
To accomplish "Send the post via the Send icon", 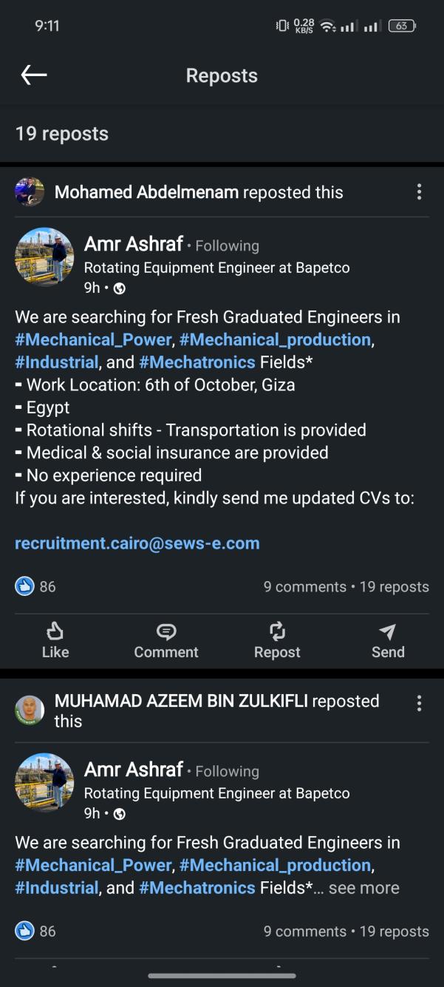I will [388, 640].
